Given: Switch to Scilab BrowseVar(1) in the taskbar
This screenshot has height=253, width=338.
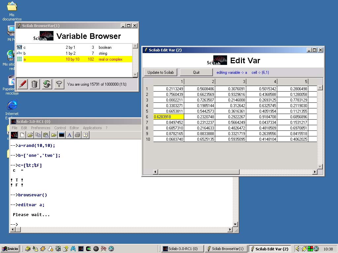Looking at the screenshot, I should pos(226,249).
